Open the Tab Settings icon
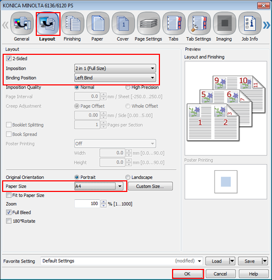 click(199, 23)
